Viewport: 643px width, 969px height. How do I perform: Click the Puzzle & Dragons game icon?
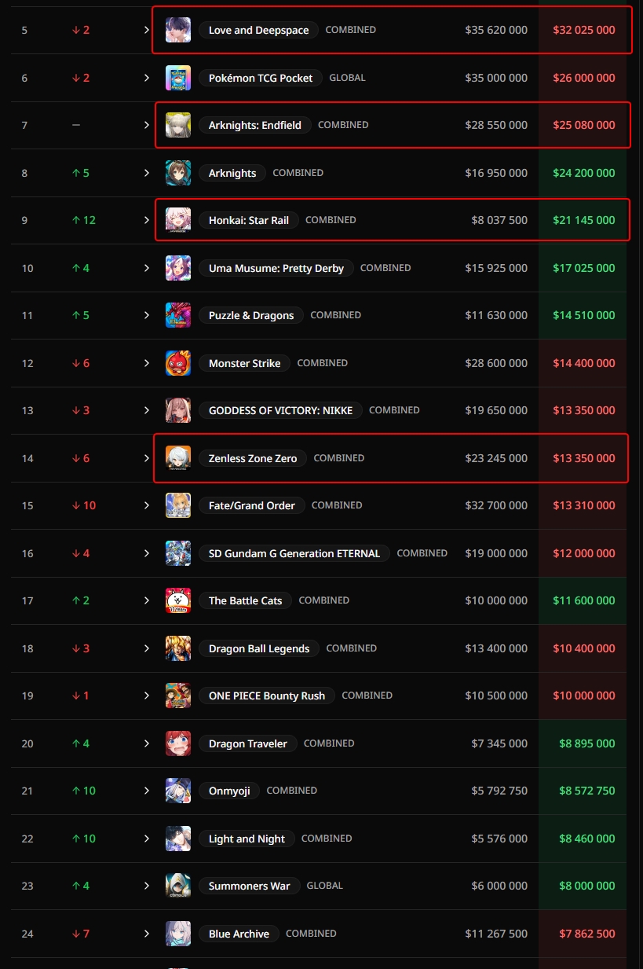178,315
